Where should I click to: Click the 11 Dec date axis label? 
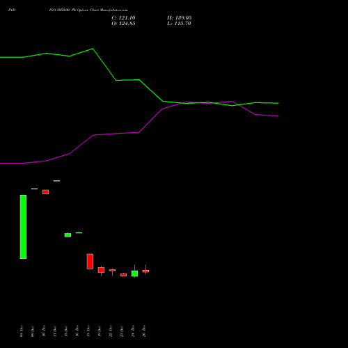click(55, 331)
